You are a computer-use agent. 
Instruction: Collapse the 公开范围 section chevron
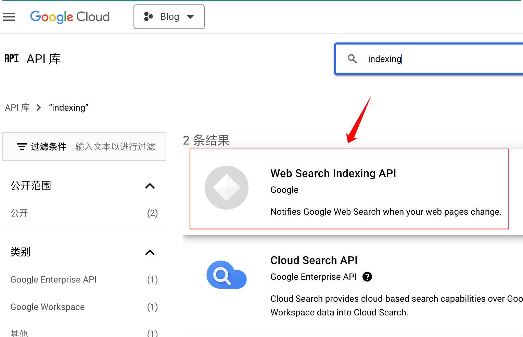pos(150,186)
